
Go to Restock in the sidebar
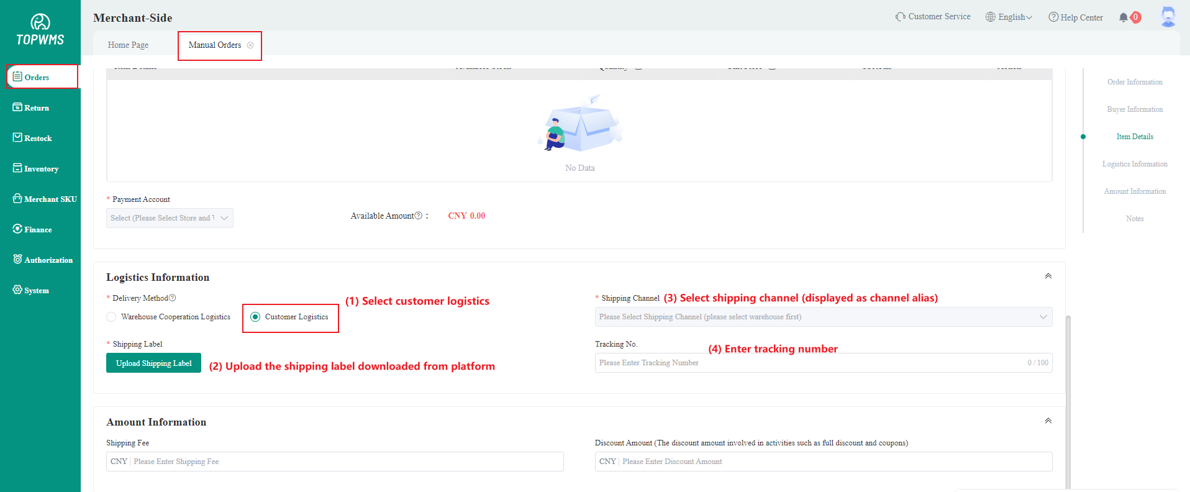38,139
